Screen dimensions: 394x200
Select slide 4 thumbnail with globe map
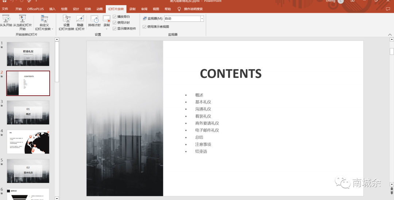click(28, 141)
